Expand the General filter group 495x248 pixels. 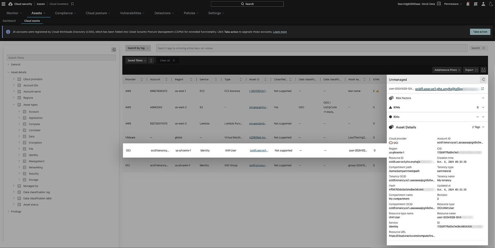point(9,65)
